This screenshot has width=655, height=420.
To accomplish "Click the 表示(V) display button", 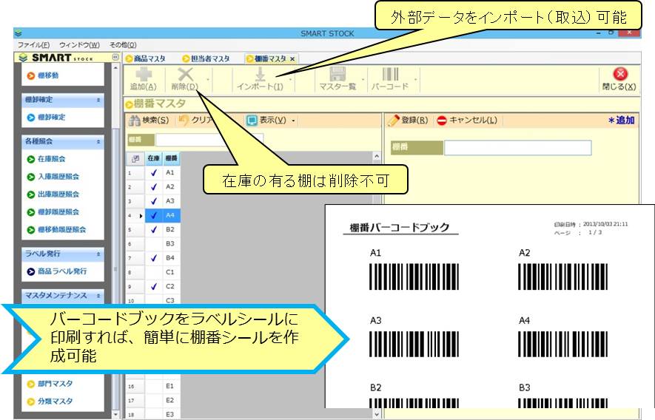I will (267, 121).
